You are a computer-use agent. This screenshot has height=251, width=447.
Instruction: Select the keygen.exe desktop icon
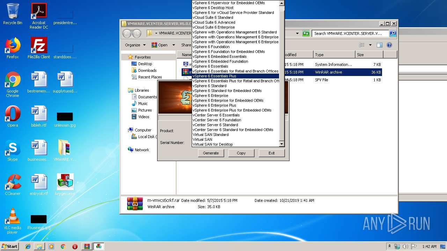(65, 185)
